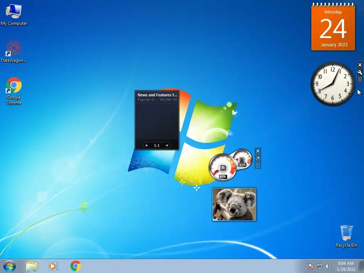Click the '1-1' feed page indicator
364x273 pixels.
pos(157,145)
